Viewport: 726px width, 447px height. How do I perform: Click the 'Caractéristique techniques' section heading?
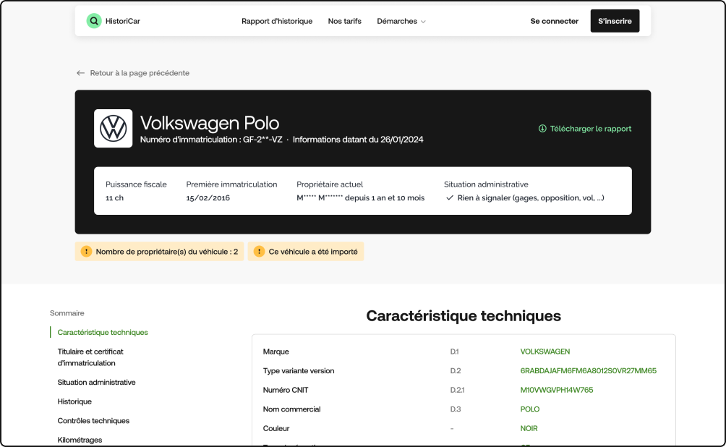click(x=464, y=316)
